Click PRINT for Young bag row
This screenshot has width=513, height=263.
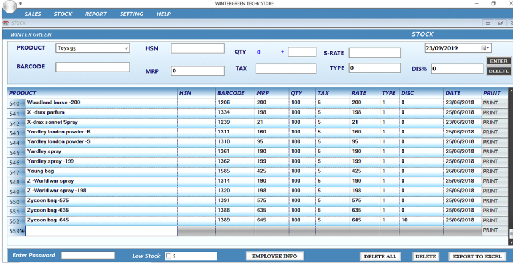[494, 171]
